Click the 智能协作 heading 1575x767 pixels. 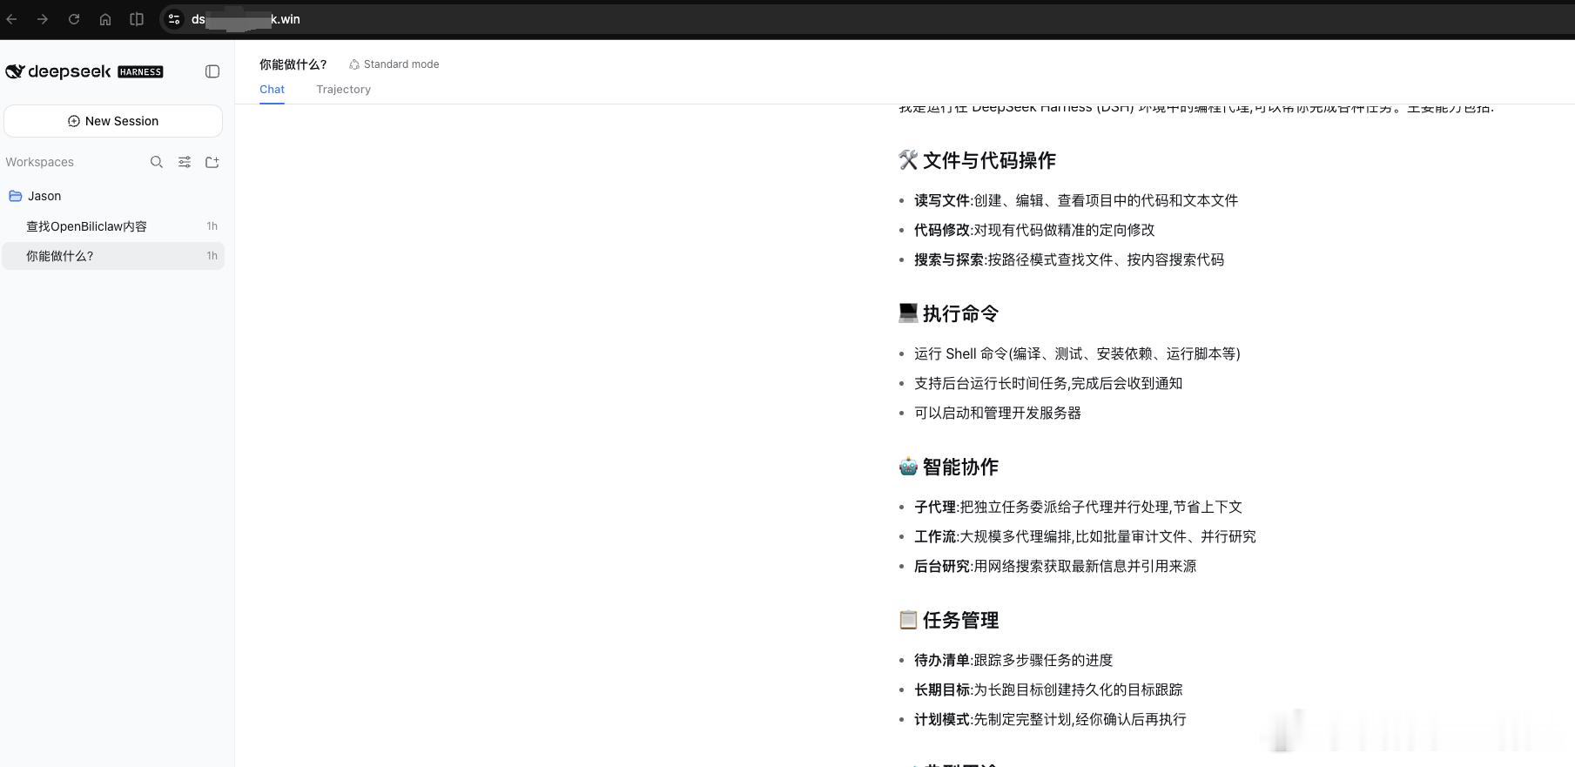pyautogui.click(x=960, y=467)
